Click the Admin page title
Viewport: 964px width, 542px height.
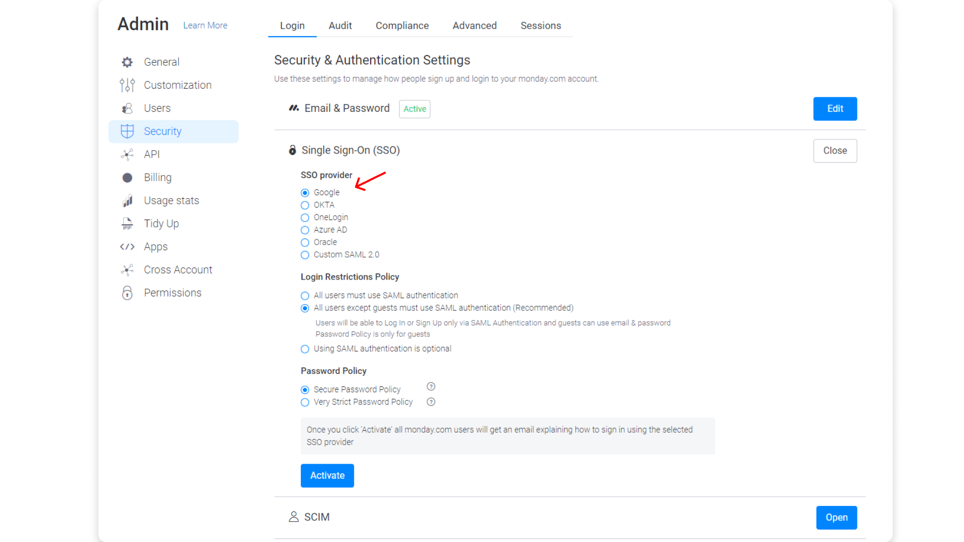[x=143, y=24]
